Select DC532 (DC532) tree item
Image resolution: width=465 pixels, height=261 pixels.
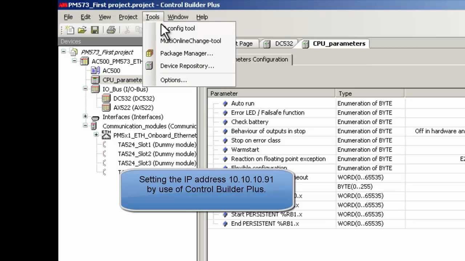(134, 98)
